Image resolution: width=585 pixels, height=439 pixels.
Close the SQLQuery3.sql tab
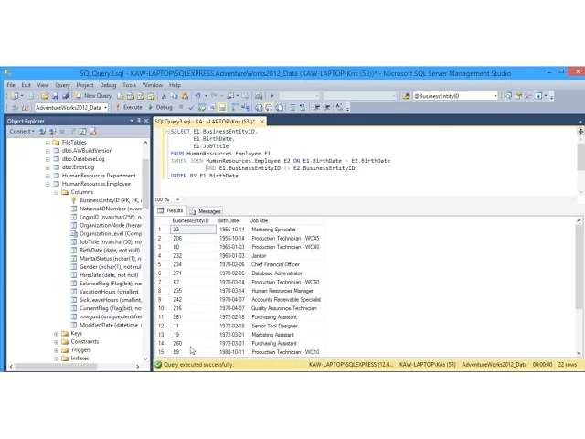262,122
